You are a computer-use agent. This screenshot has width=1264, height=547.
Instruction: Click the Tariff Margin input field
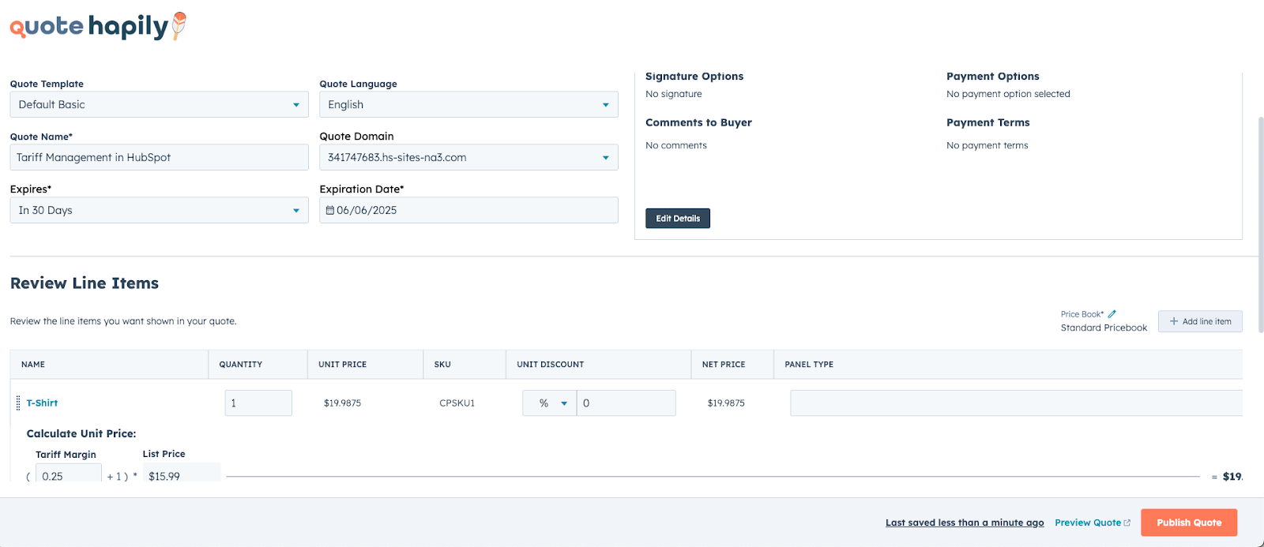point(69,475)
